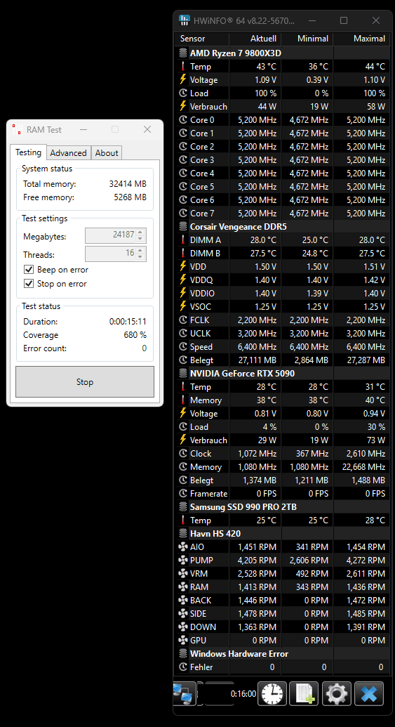
Task: Click the chip icon beside Samsung SSD 990 PRO 2TB
Action: tap(183, 506)
